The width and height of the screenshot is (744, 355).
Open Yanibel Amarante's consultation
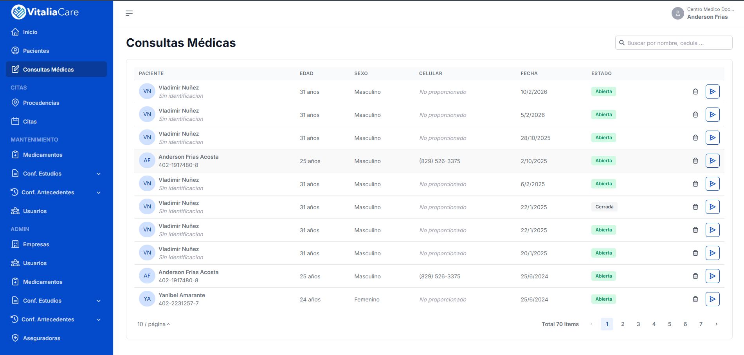point(713,299)
